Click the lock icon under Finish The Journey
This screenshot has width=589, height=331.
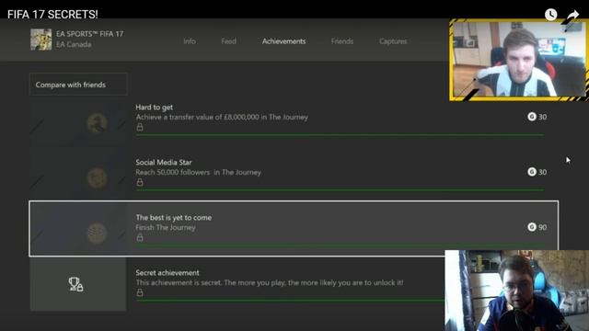140,237
